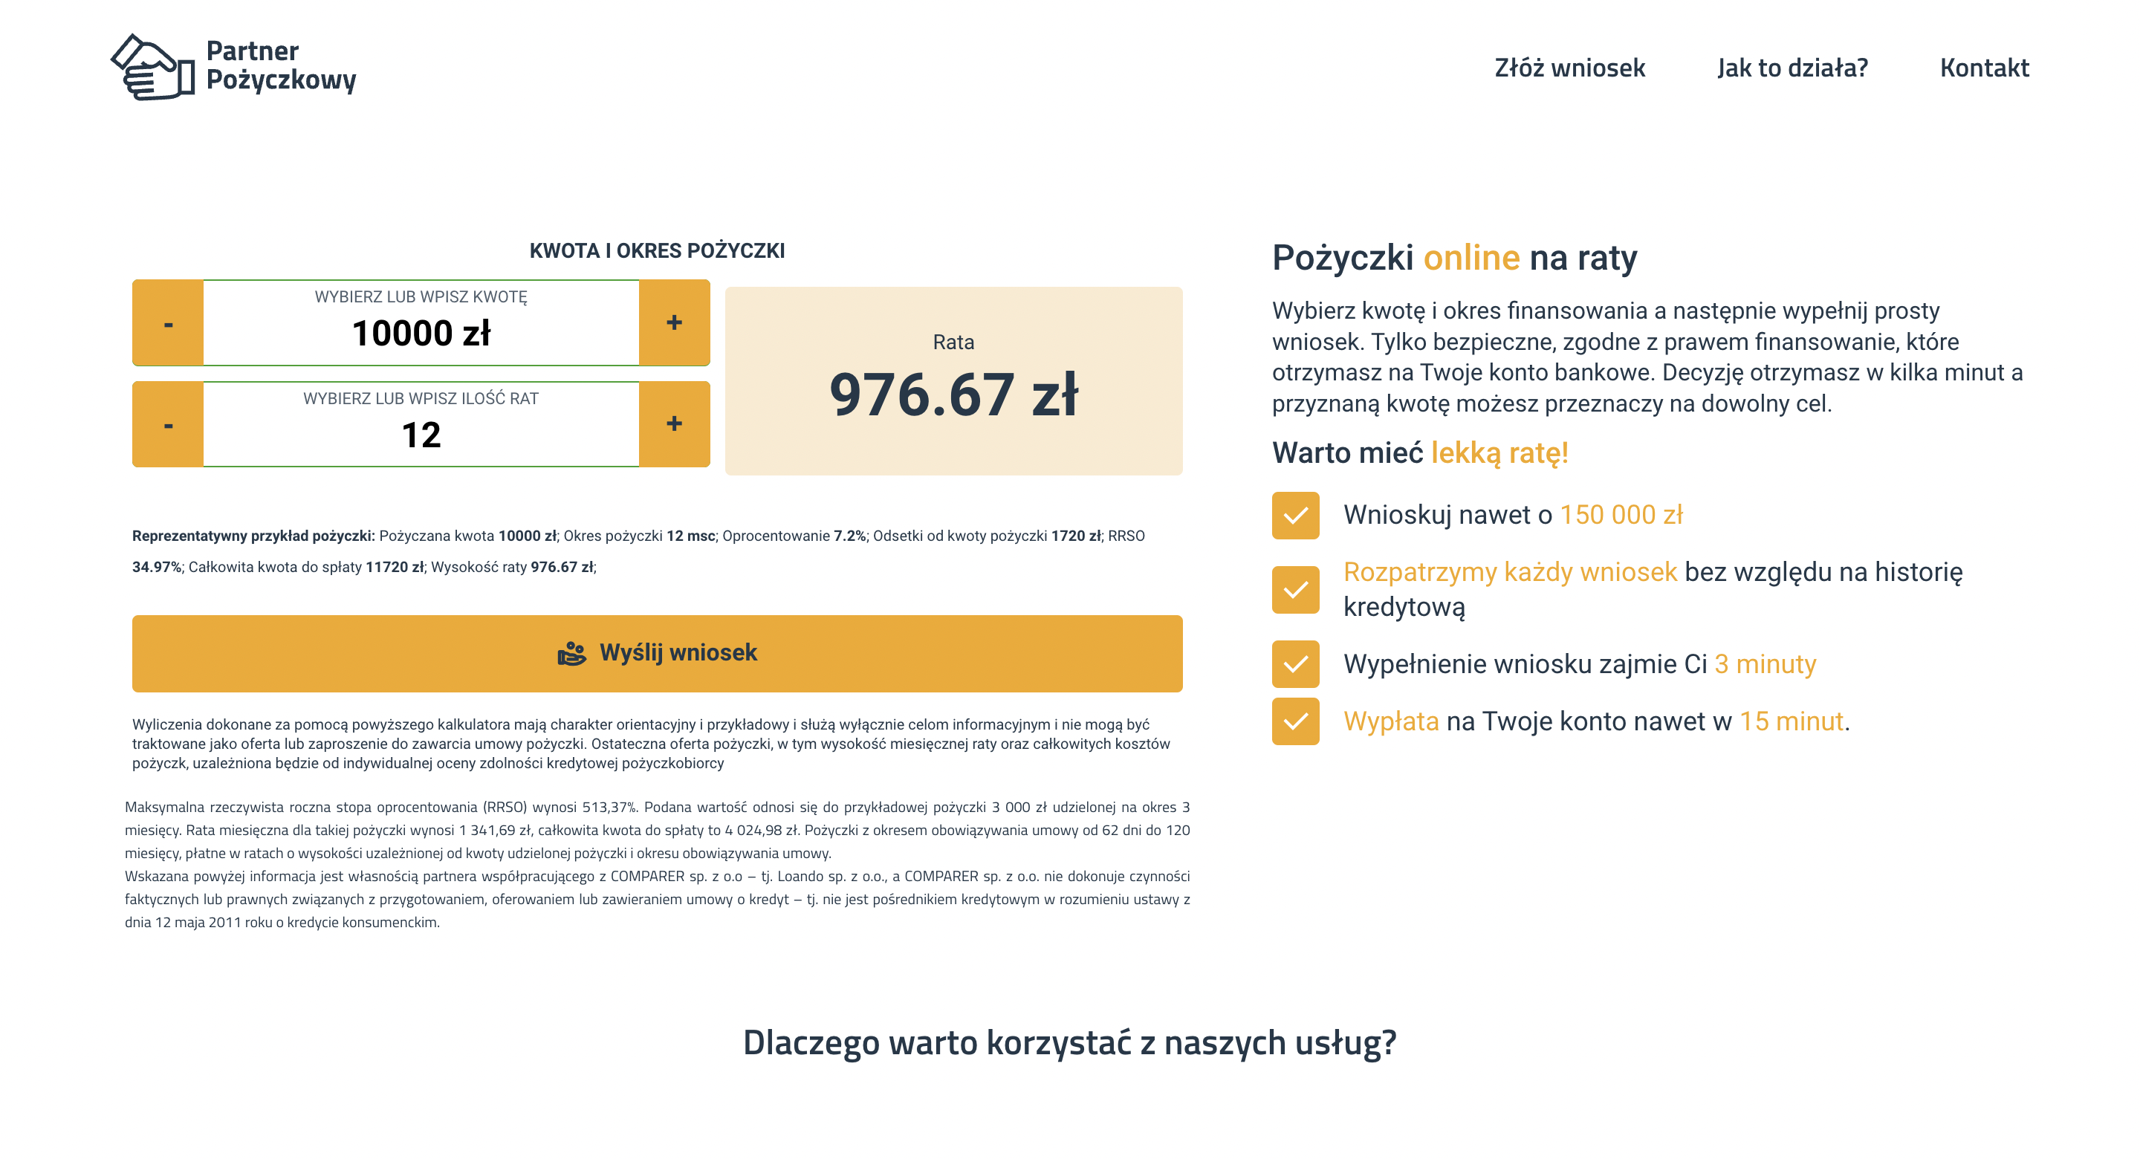The image size is (2140, 1159).
Task: Click the Dlaczego warto korzystać heading
Action: click(1069, 1042)
